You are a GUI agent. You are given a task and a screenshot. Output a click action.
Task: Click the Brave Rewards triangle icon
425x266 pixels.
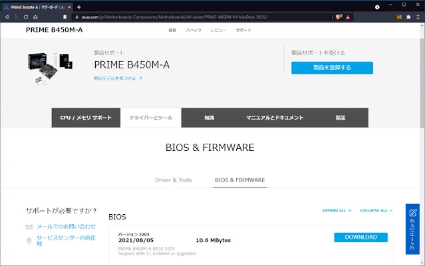348,17
